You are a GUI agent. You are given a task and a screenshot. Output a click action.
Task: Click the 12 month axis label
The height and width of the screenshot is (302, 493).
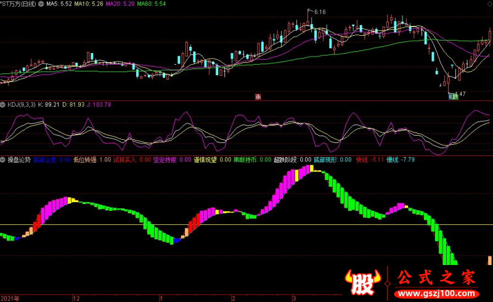click(x=76, y=298)
